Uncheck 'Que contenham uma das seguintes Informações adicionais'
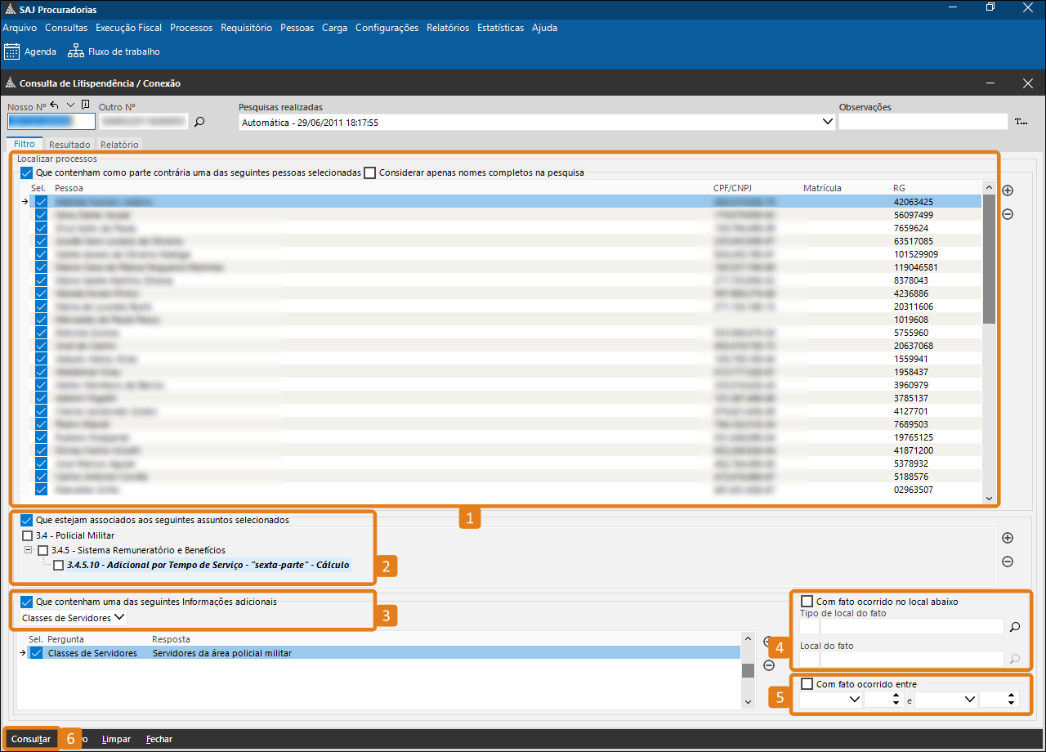The width and height of the screenshot is (1046, 752). click(x=27, y=602)
